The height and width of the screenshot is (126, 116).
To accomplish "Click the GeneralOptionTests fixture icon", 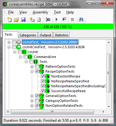I will click(x=41, y=96).
